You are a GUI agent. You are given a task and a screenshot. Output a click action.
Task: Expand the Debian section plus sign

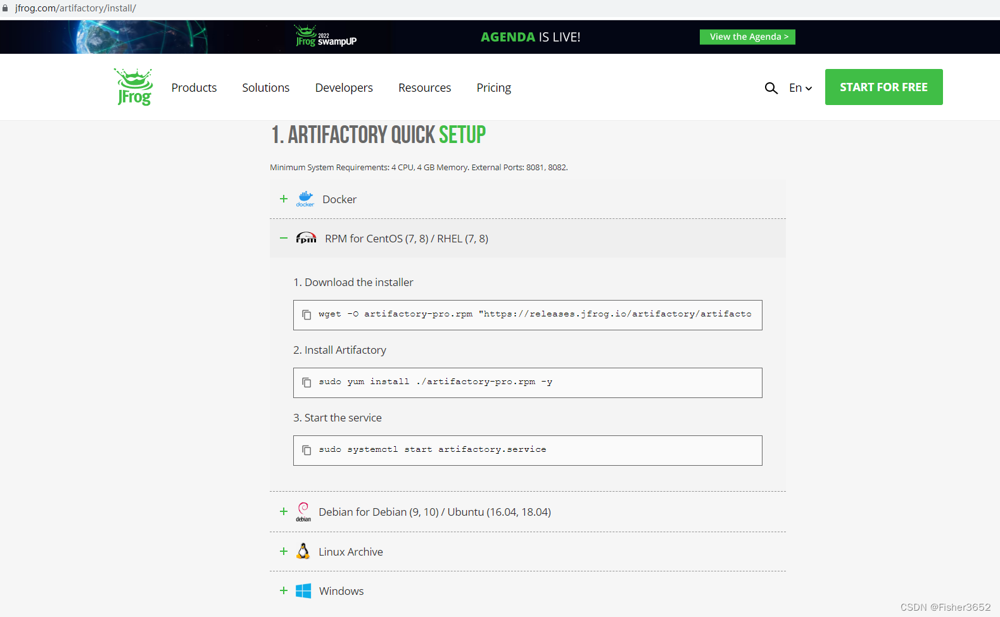pos(284,511)
